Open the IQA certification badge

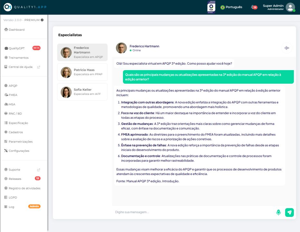[x=211, y=7]
